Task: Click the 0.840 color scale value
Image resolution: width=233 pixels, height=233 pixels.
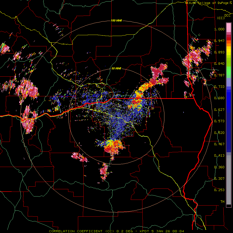Action: (219, 64)
